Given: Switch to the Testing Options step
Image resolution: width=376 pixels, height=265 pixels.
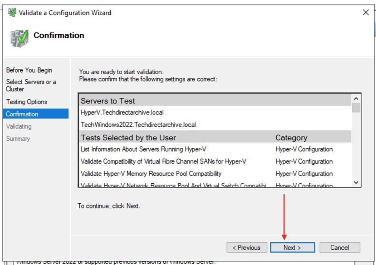Looking at the screenshot, I should pos(27,102).
